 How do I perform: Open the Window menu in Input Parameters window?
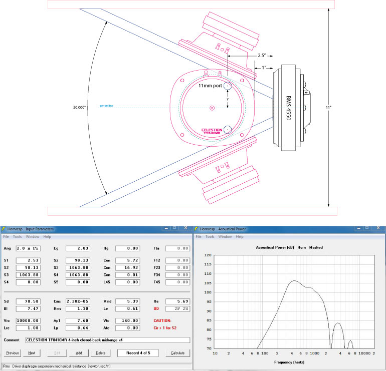click(33, 236)
